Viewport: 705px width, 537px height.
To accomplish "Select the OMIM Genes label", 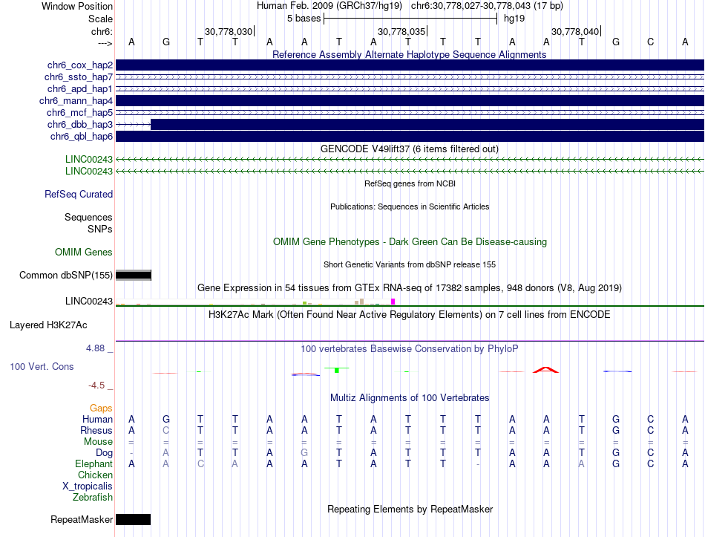I will tap(84, 252).
